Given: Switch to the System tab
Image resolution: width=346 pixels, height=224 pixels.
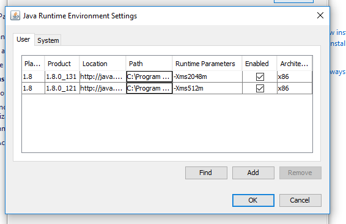Looking at the screenshot, I should [x=48, y=40].
